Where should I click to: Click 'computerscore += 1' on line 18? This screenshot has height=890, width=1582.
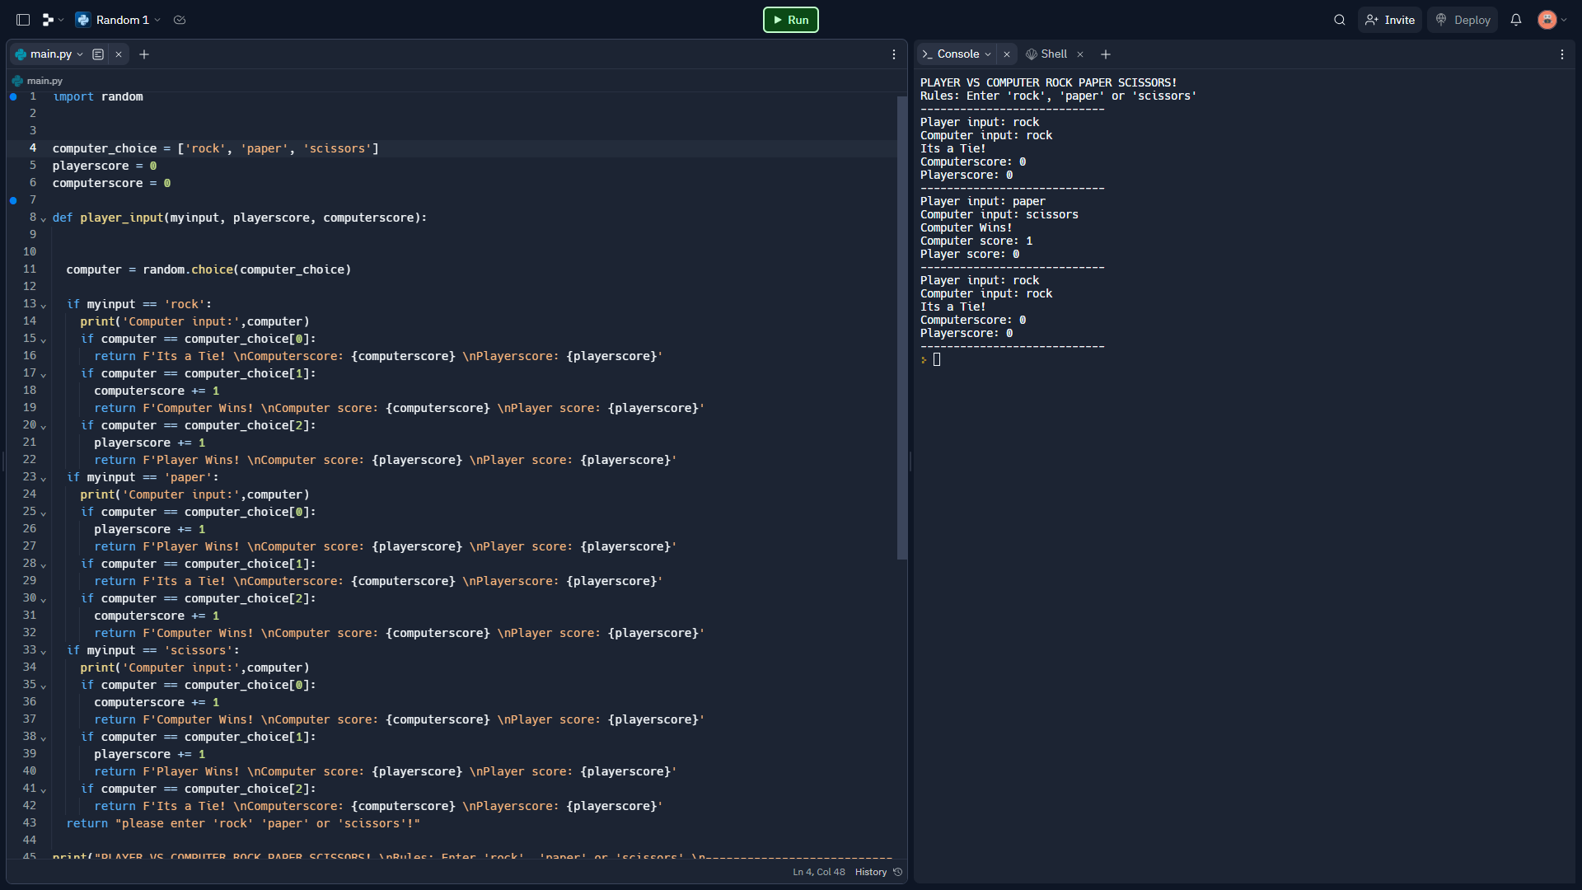[x=157, y=391]
